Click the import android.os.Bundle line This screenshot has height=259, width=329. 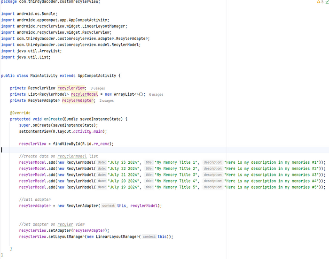29,14
